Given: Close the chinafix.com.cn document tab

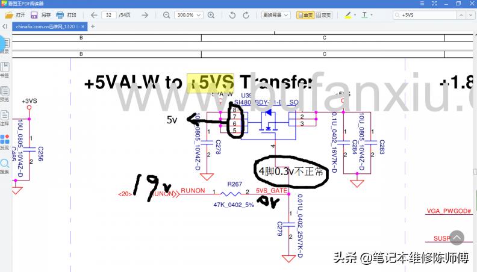Looking at the screenshot, I should 83,26.
